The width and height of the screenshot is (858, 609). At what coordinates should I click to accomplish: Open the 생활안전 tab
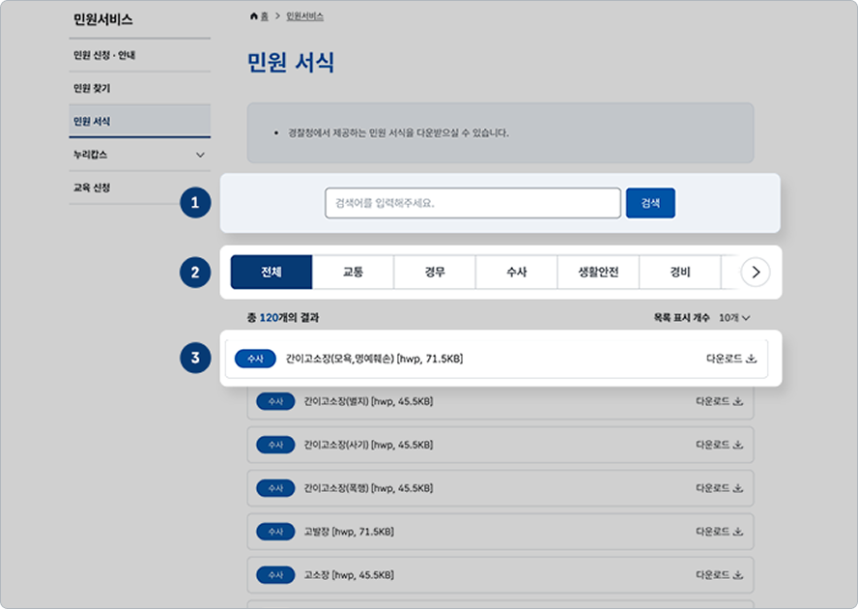tap(598, 273)
